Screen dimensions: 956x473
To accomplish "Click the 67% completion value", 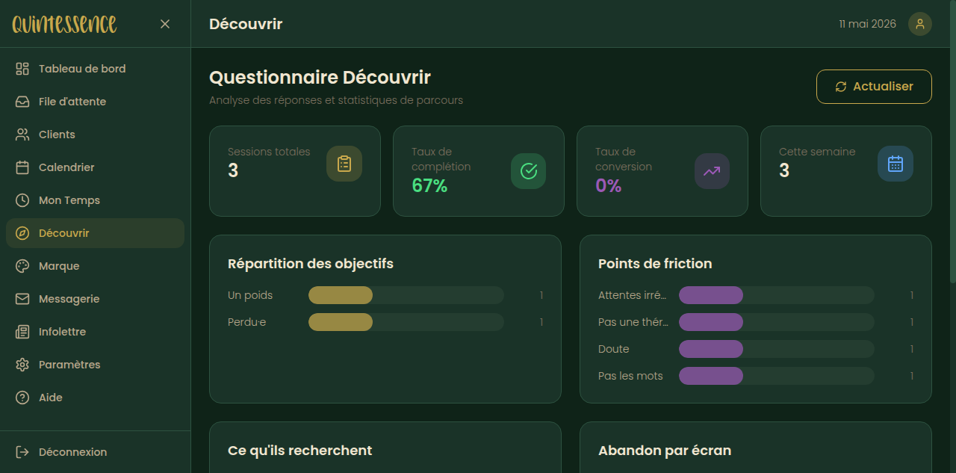I will 429,186.
